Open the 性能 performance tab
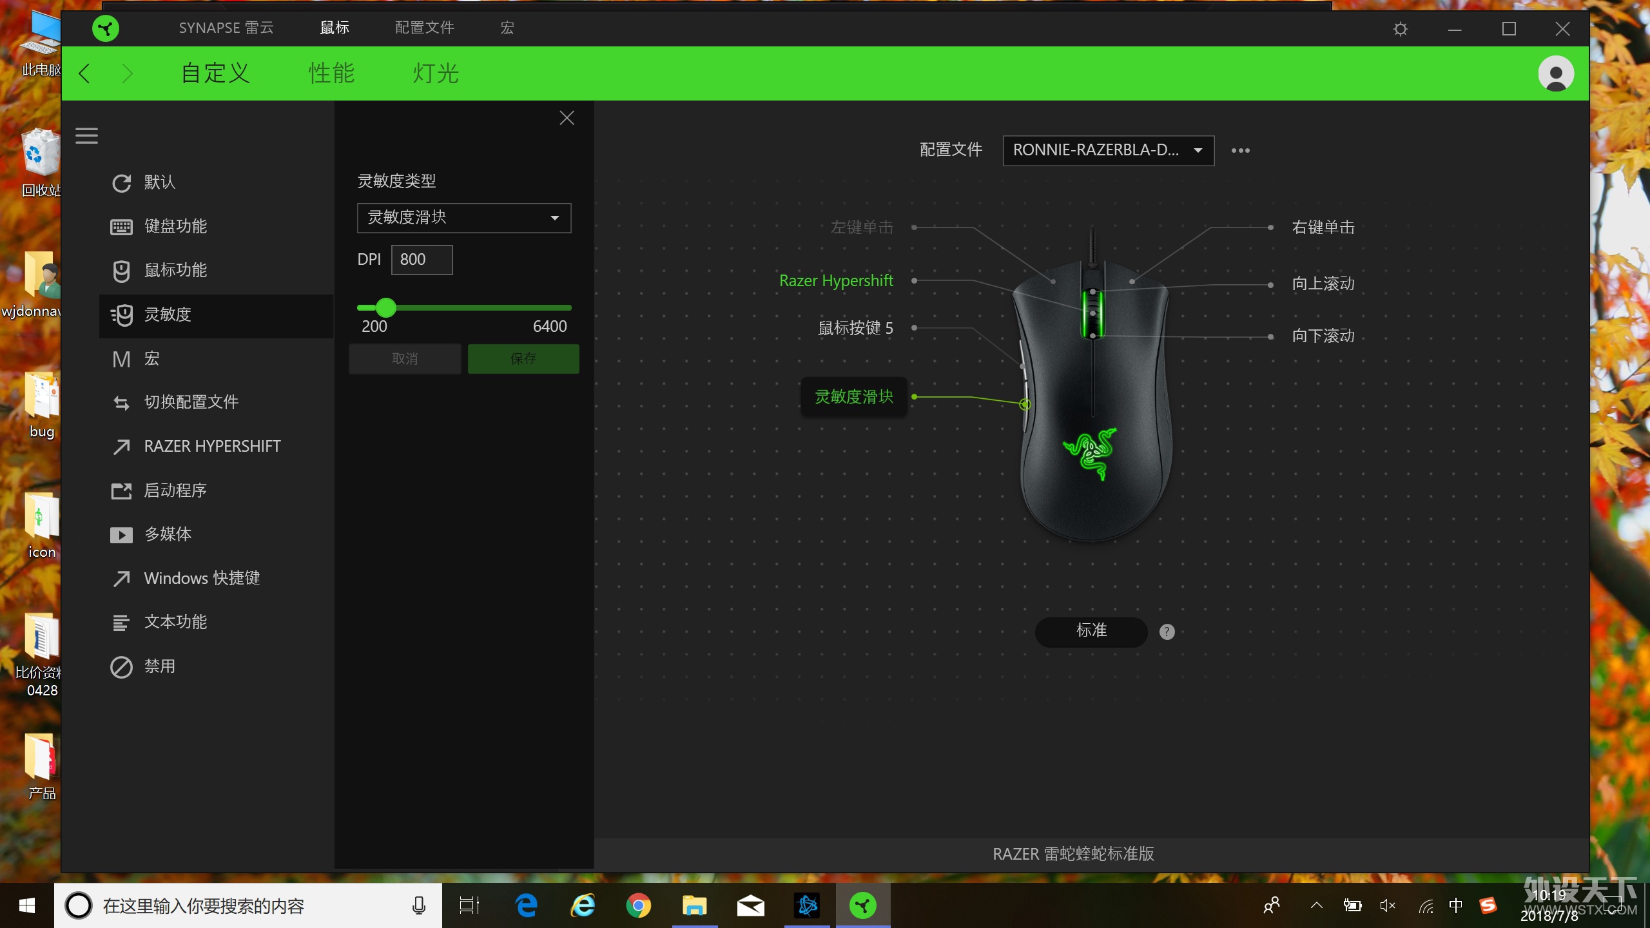This screenshot has width=1650, height=928. [331, 73]
